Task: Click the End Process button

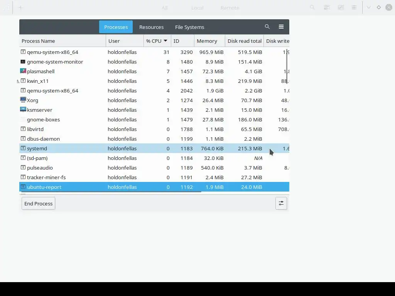Action: [x=38, y=203]
